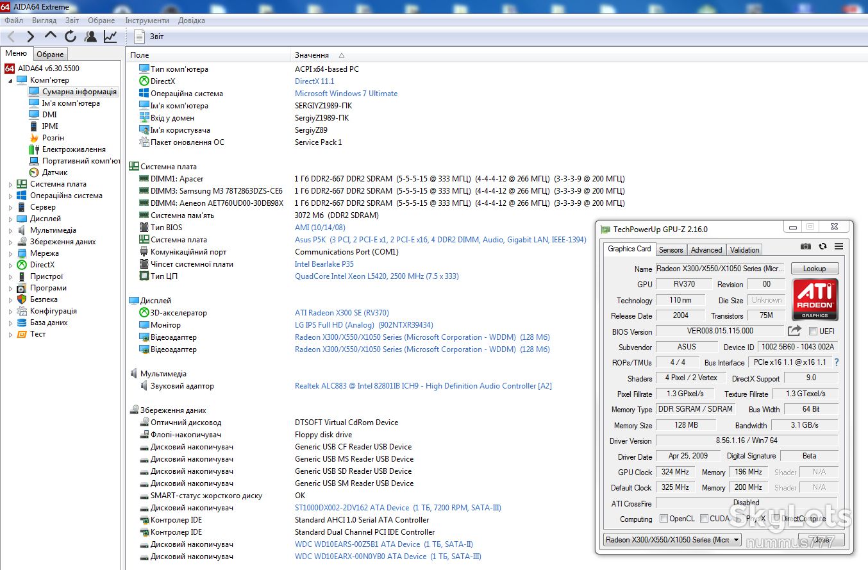Click the AIDA64 v6.30.5500 root icon
Image resolution: width=868 pixels, height=570 pixels.
10,69
